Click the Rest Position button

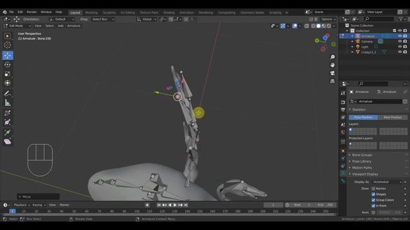coord(393,118)
